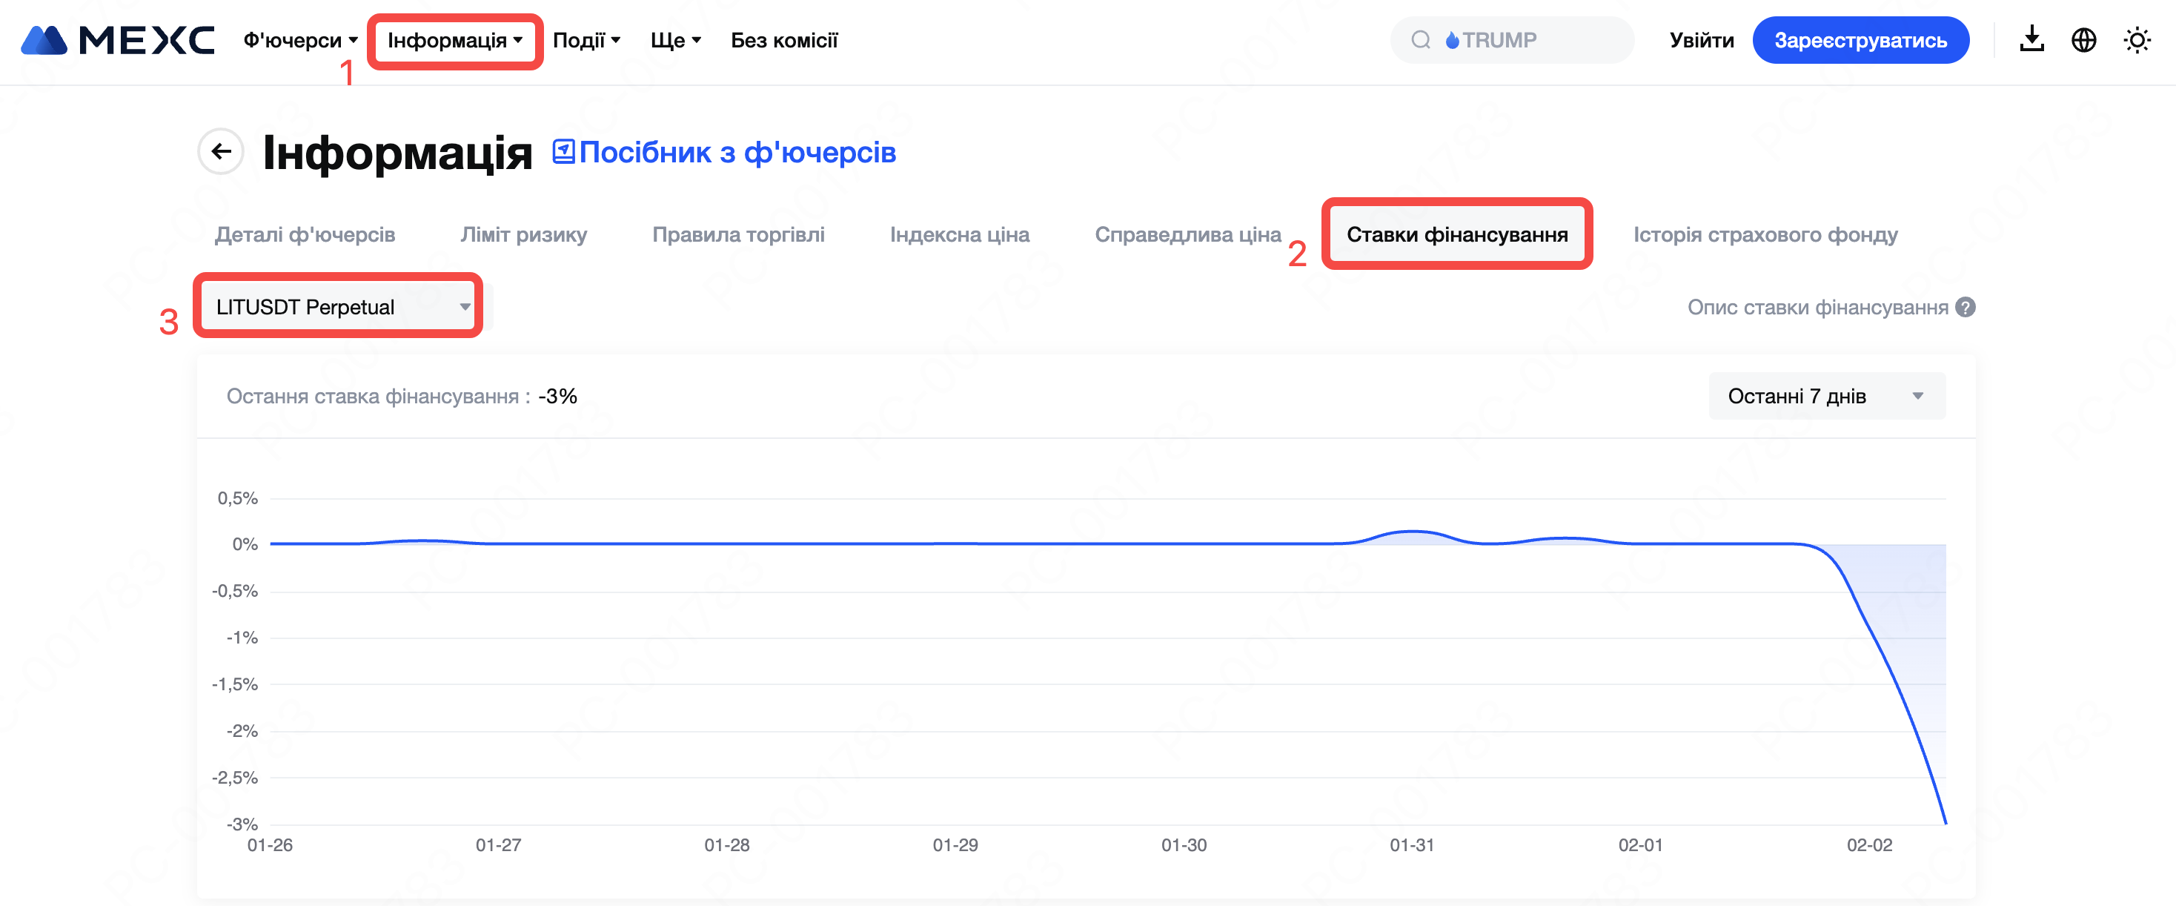Open the language globe icon
Viewport: 2176px width, 906px height.
coord(2084,40)
